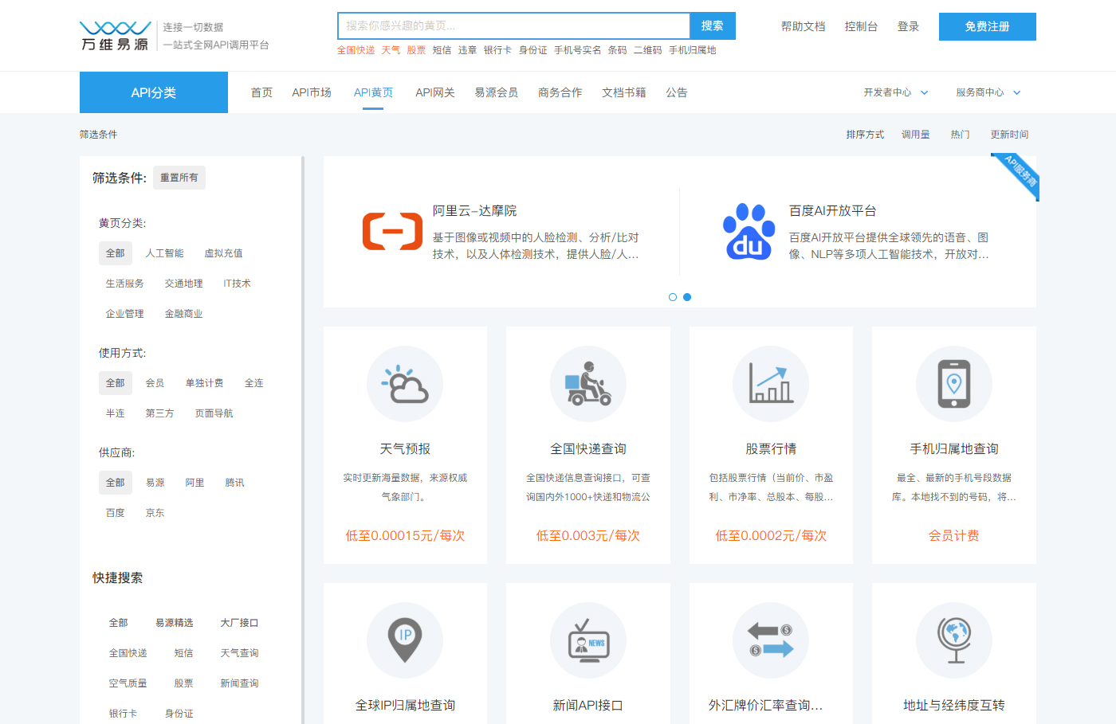Open the 易源会员 tab
Image resolution: width=1116 pixels, height=724 pixels.
497,92
